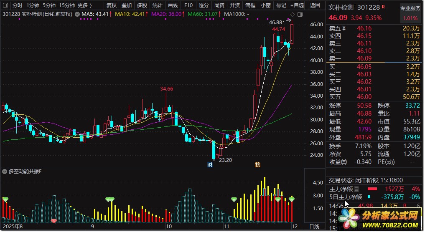Toggle the right panel icon beside the diamond
The image size is (425, 232).
click(300, 14)
